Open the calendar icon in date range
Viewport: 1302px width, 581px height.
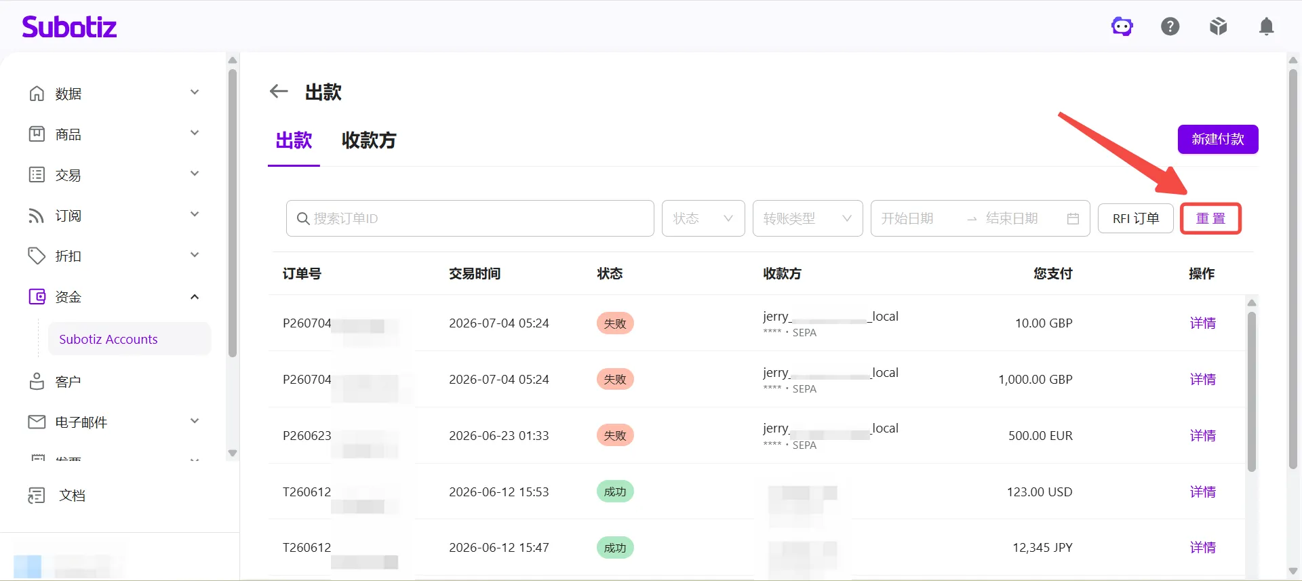coord(1073,218)
